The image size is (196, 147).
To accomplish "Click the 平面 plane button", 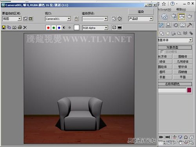I will point(183,77).
